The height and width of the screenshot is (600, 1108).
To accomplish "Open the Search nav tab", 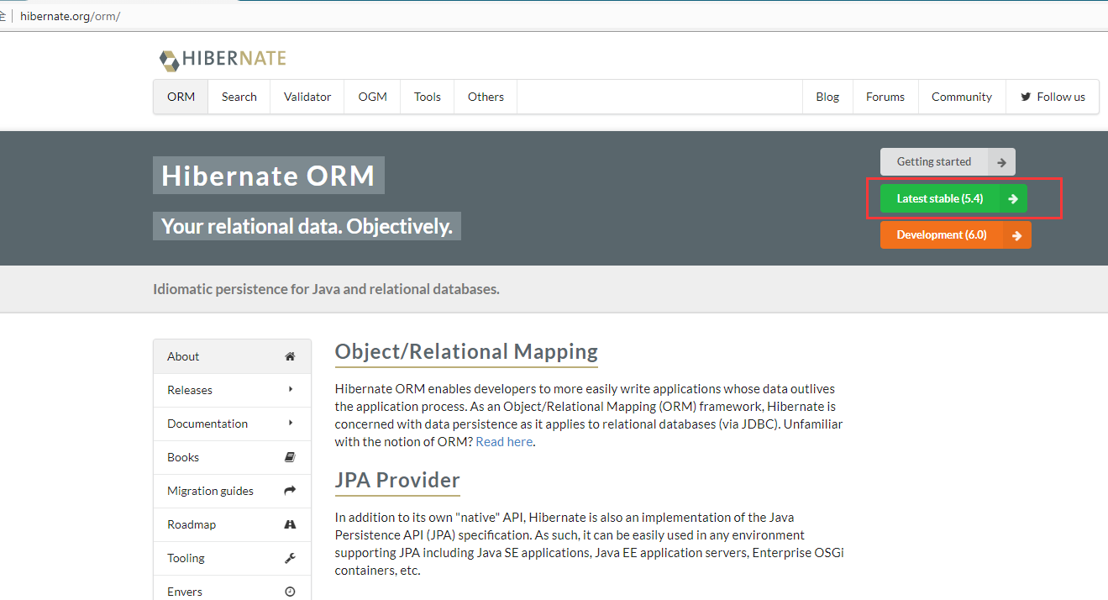I will pos(239,97).
